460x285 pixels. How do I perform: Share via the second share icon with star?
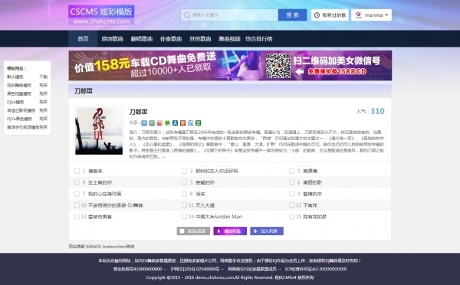click(152, 123)
